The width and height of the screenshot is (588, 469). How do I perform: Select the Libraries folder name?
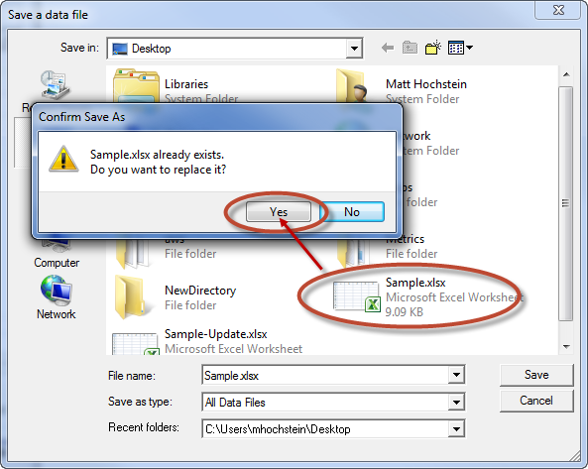click(x=186, y=84)
